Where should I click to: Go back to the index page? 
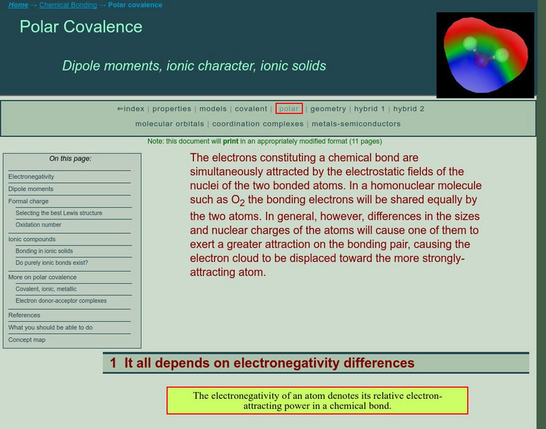pyautogui.click(x=131, y=109)
